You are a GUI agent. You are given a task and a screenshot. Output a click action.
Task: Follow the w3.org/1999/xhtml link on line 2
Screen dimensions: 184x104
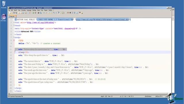pos(41,23)
